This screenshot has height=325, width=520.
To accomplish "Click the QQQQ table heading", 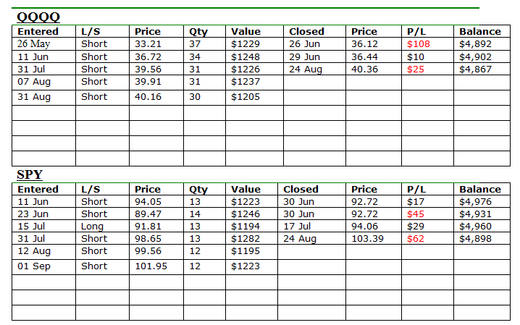I will tap(38, 17).
